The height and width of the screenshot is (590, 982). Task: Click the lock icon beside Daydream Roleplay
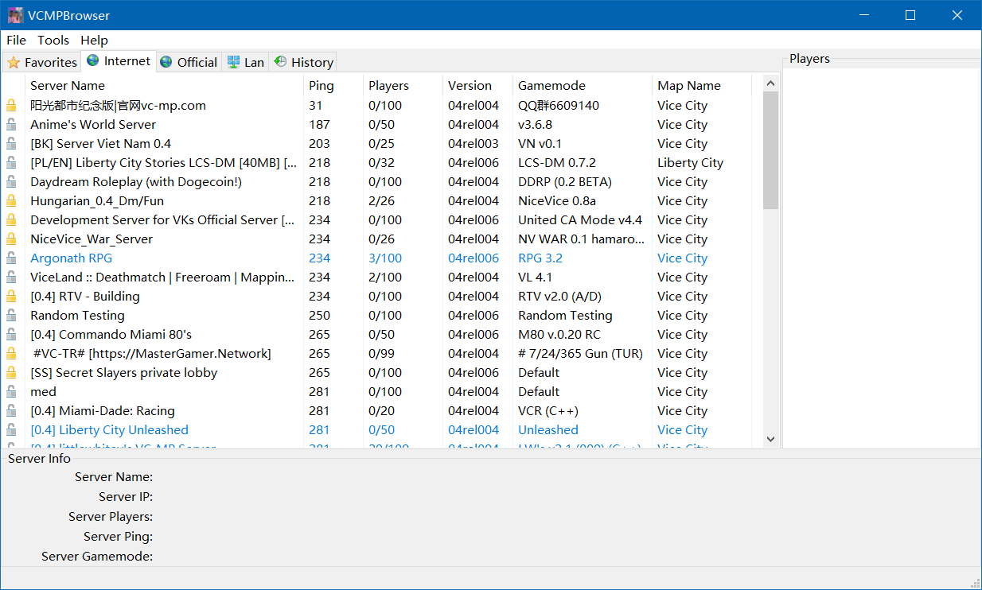click(x=11, y=181)
